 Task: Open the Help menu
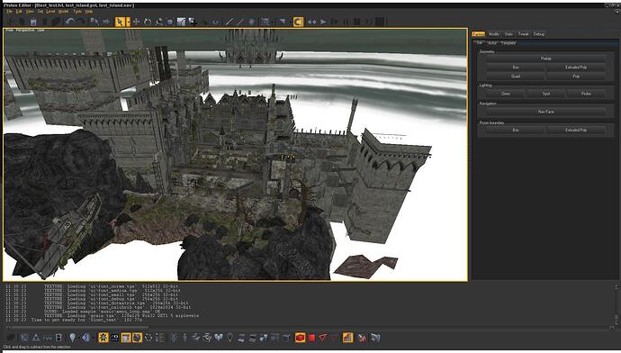pos(89,12)
